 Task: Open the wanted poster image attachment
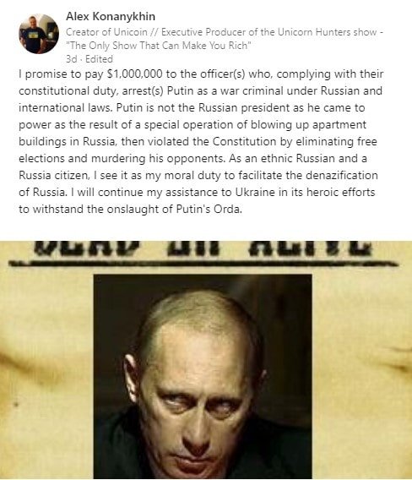click(206, 360)
